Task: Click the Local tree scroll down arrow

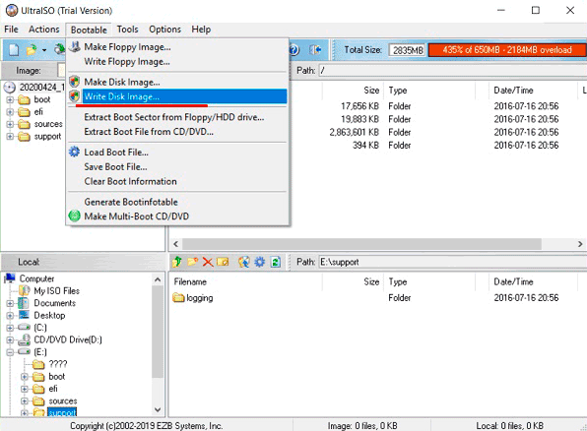Action: click(158, 409)
